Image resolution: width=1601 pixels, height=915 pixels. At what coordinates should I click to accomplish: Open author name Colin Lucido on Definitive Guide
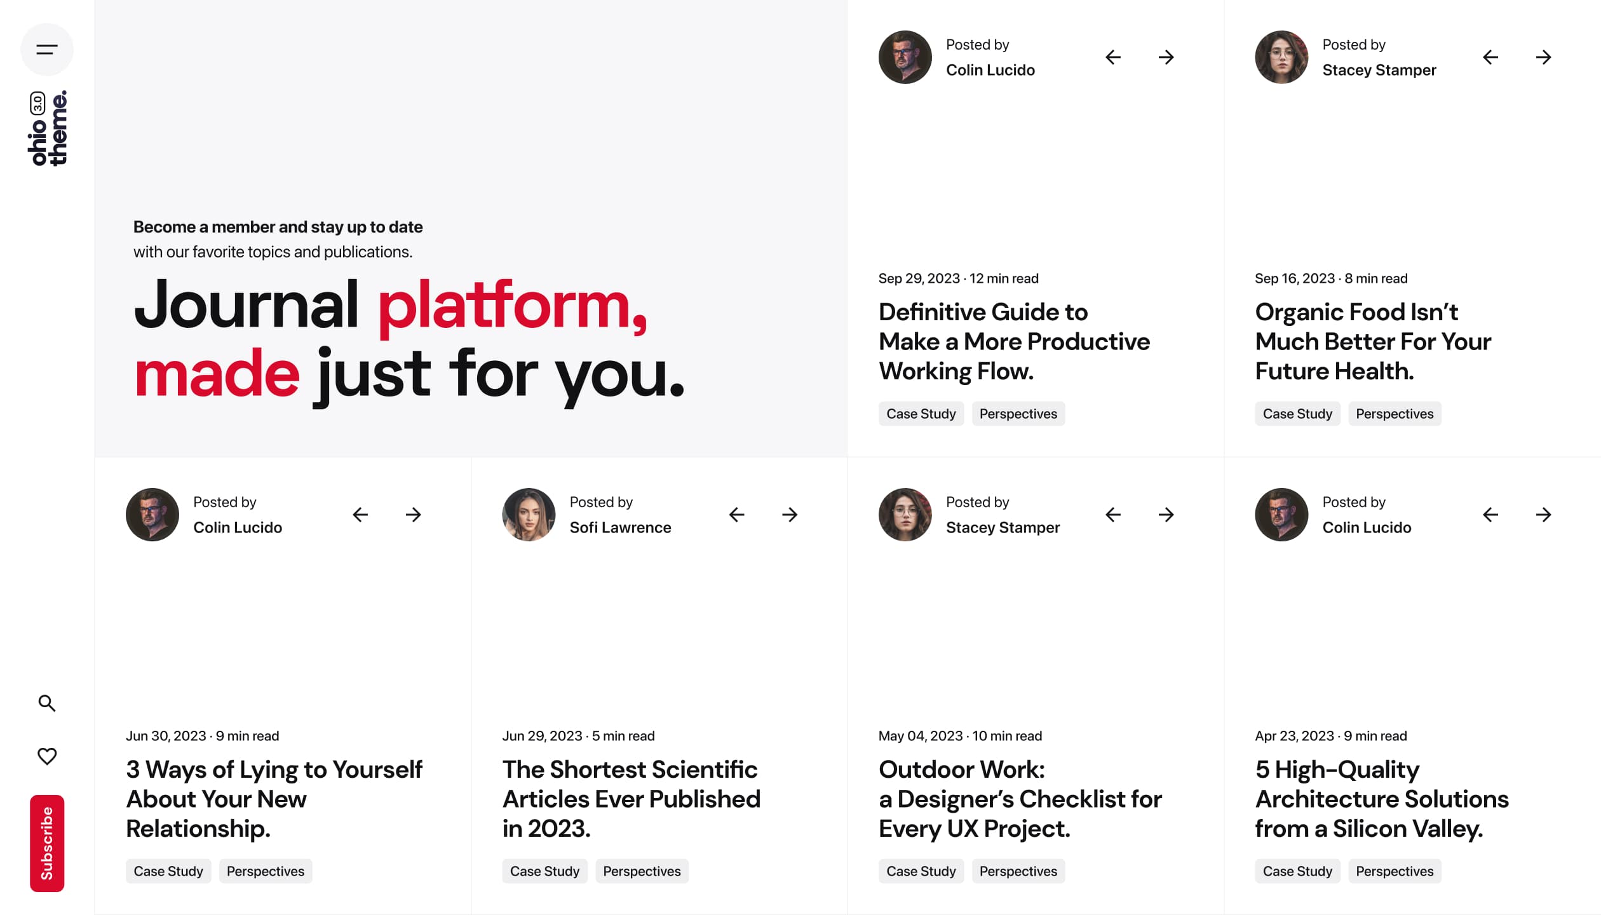990,70
